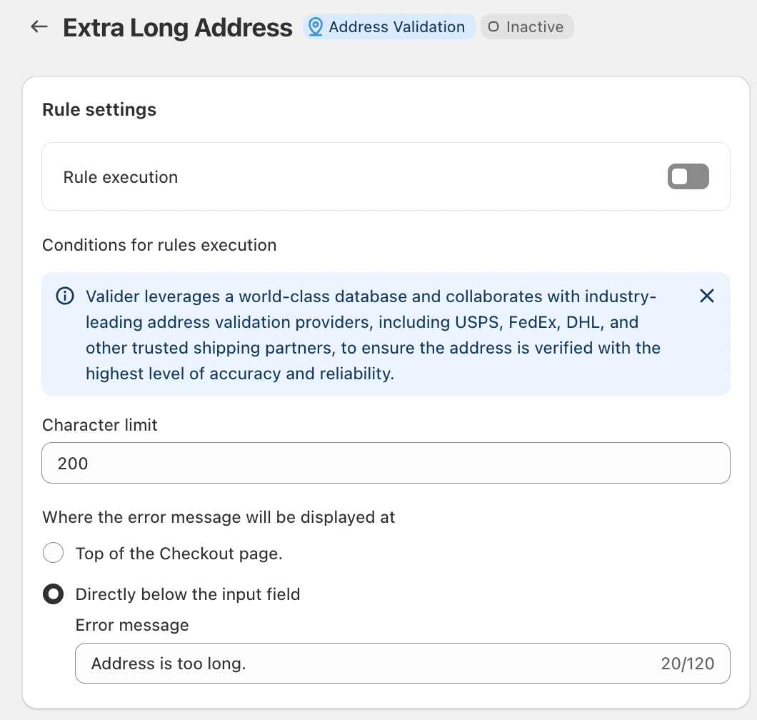Go back using the left arrow
Viewport: 757px width, 720px height.
coord(39,27)
